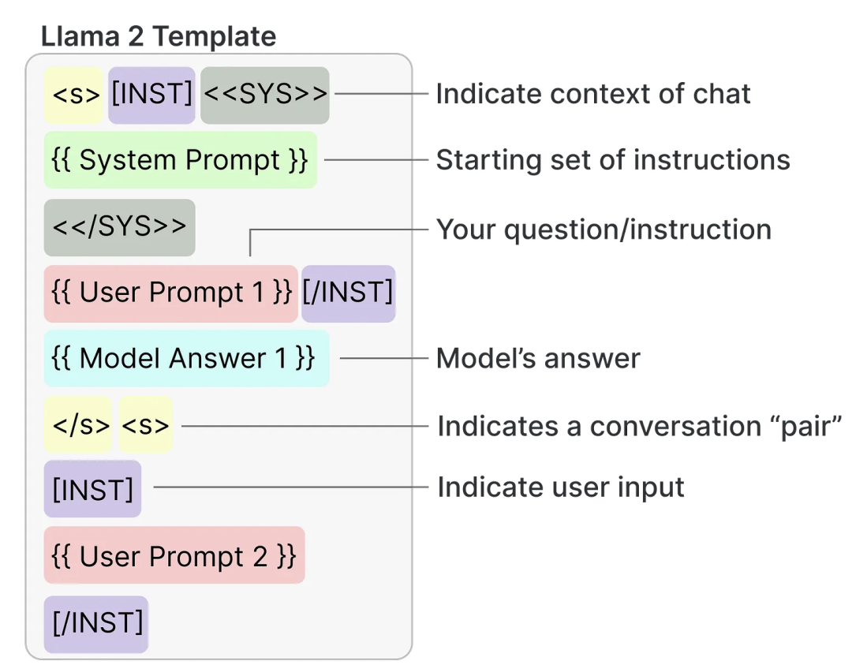Click the 'Indicate user input' annotation
This screenshot has width=852, height=672.
point(560,487)
